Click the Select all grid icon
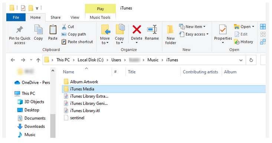Screen dimensions: 272x143 [263, 27]
